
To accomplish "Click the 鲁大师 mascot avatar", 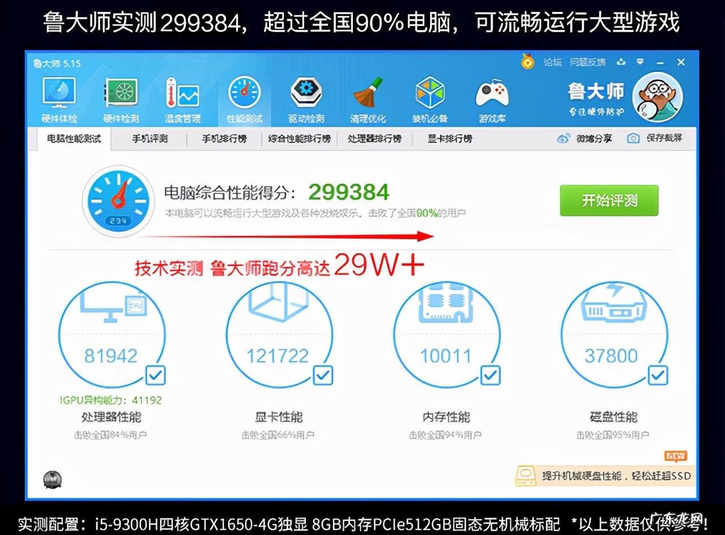I will point(657,97).
